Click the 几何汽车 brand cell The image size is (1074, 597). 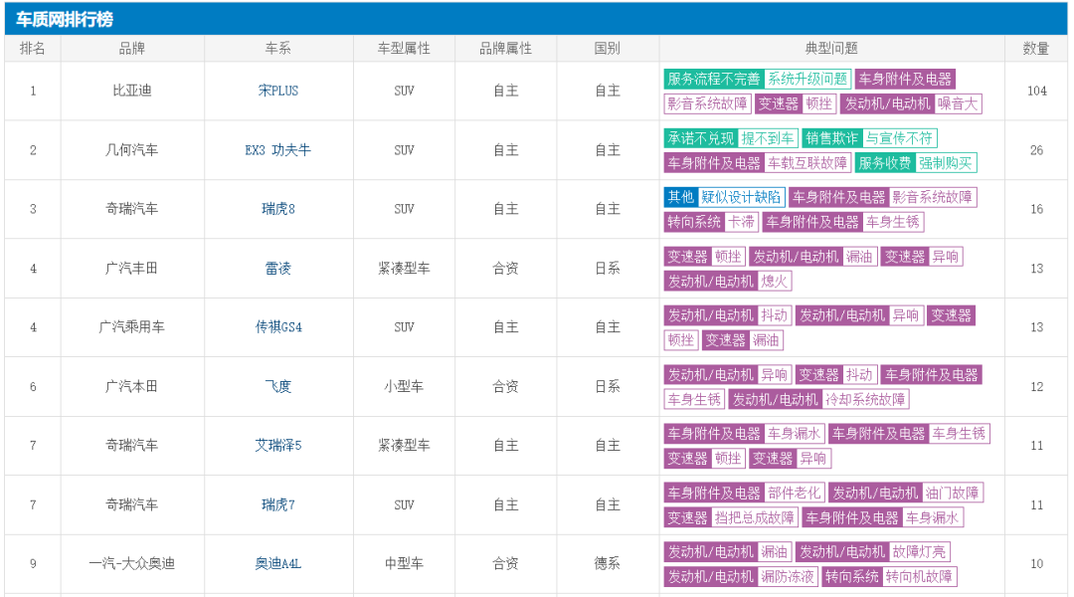pyautogui.click(x=132, y=150)
